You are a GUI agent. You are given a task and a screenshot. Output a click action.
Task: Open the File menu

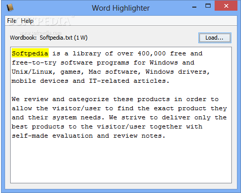point(12,21)
